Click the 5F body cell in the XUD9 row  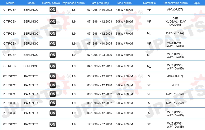(x=149, y=85)
